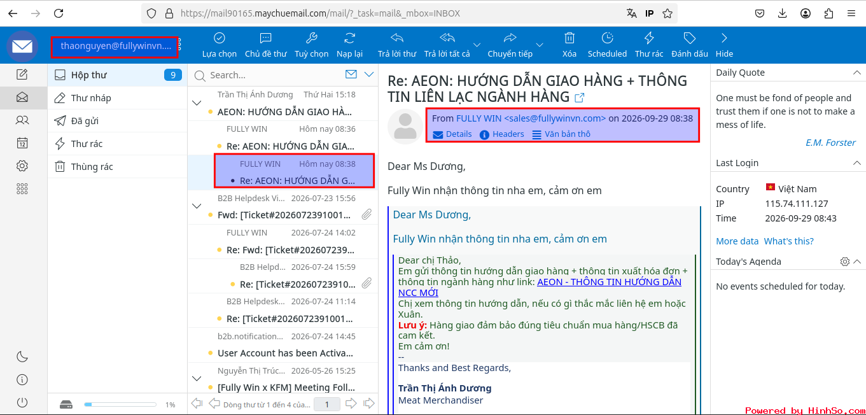Collapse the Daily Quote panel
This screenshot has height=415, width=866.
click(x=857, y=73)
